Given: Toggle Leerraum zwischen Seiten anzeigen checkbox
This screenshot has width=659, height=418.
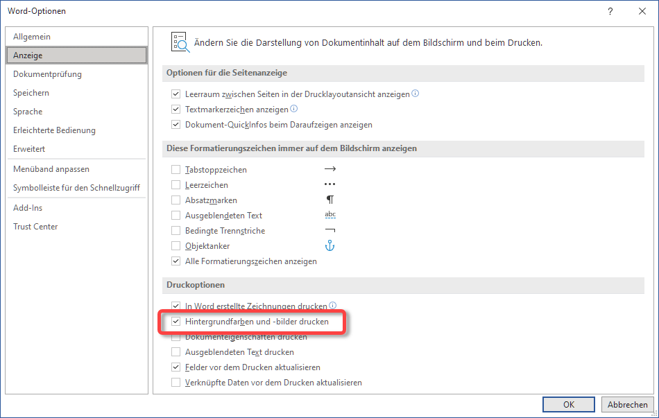Looking at the screenshot, I should (x=176, y=94).
